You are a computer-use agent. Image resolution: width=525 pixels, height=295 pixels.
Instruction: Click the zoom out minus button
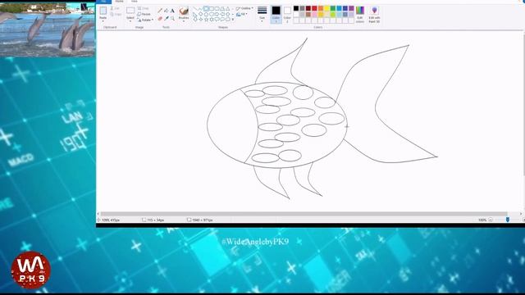click(x=491, y=220)
